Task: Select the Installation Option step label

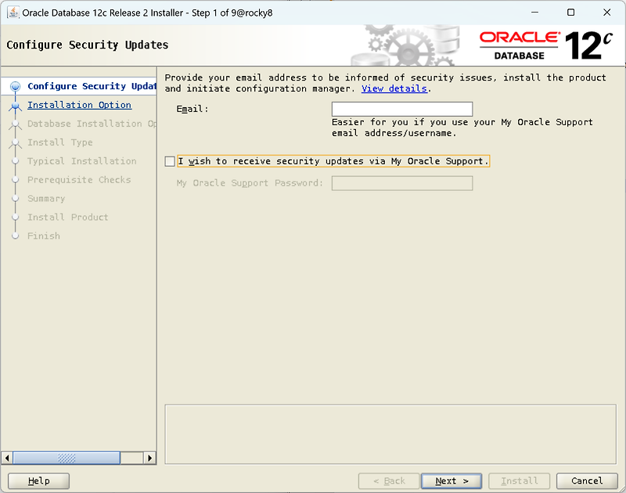Action: point(78,105)
